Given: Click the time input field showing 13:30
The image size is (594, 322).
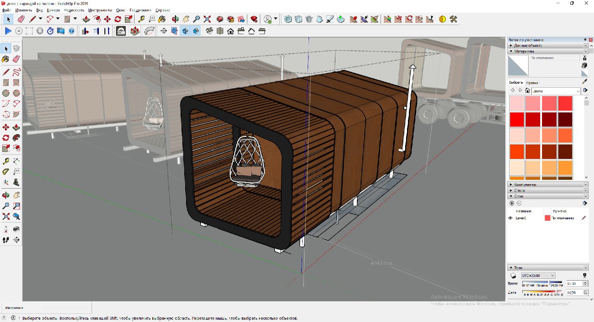Looking at the screenshot, I should click(x=571, y=283).
